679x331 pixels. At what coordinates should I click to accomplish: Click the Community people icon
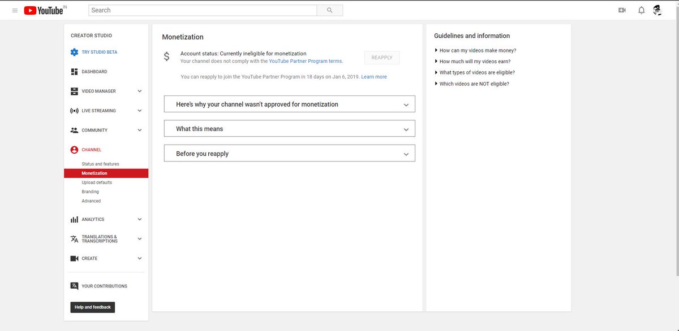(x=74, y=130)
